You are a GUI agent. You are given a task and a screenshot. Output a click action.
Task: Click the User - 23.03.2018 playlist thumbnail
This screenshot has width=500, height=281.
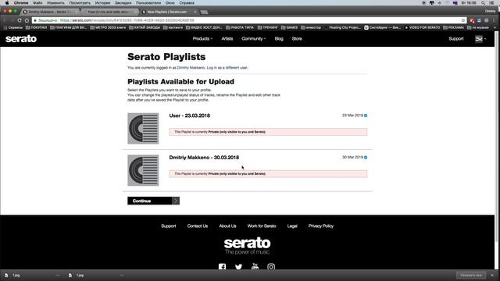coord(143,128)
